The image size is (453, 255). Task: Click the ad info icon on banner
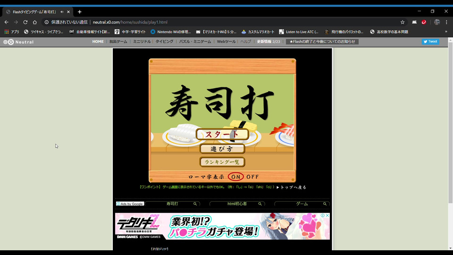click(x=323, y=215)
